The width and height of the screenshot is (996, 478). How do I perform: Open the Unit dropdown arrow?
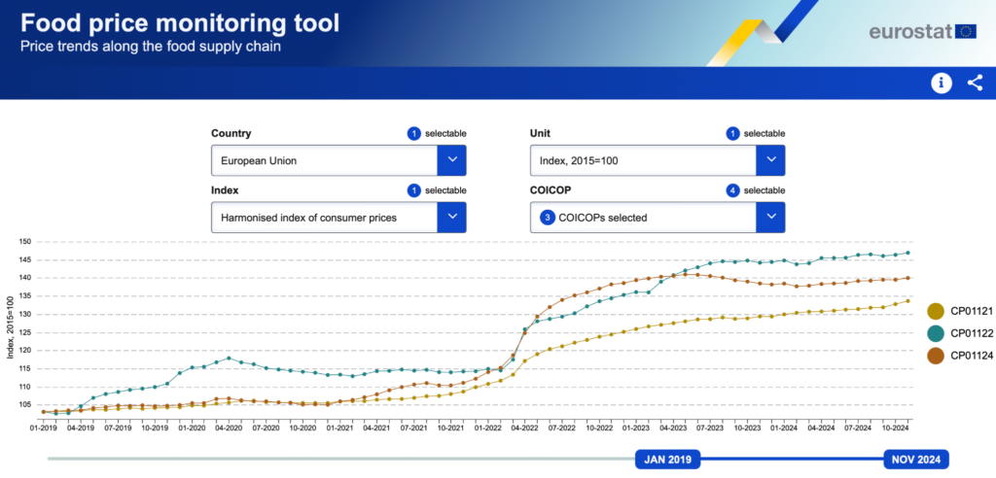pos(770,159)
